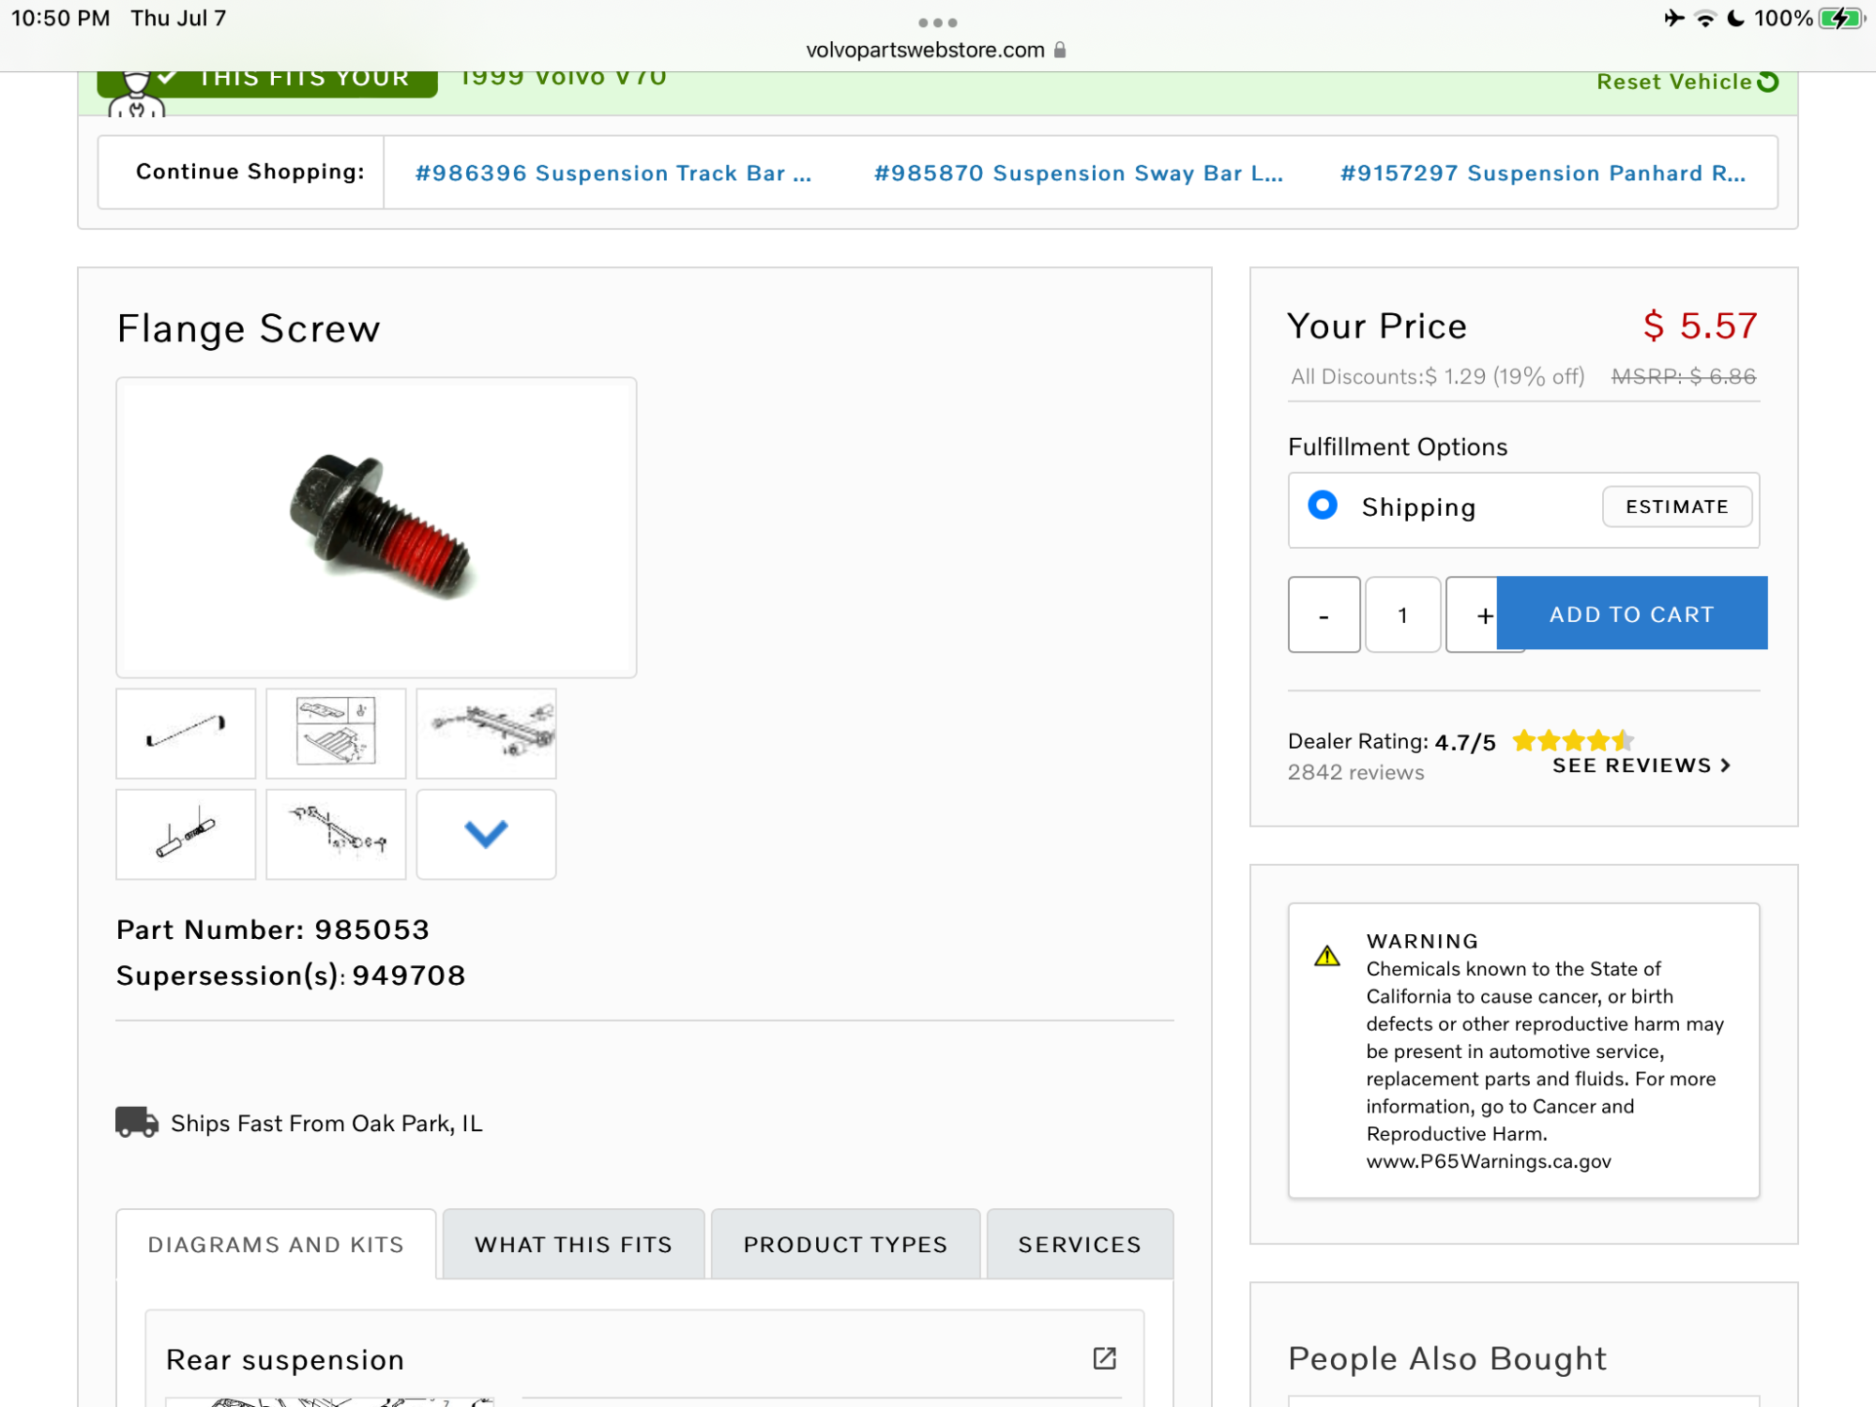The height and width of the screenshot is (1407, 1876).
Task: Click the quantity input field
Action: [x=1402, y=614]
